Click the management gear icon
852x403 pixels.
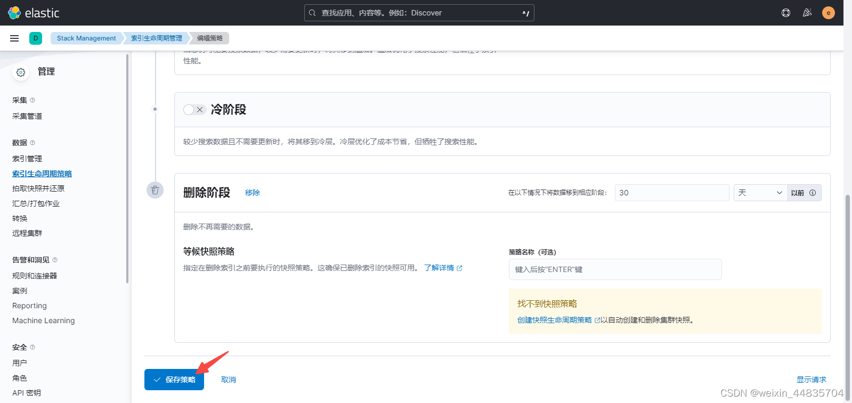(21, 72)
